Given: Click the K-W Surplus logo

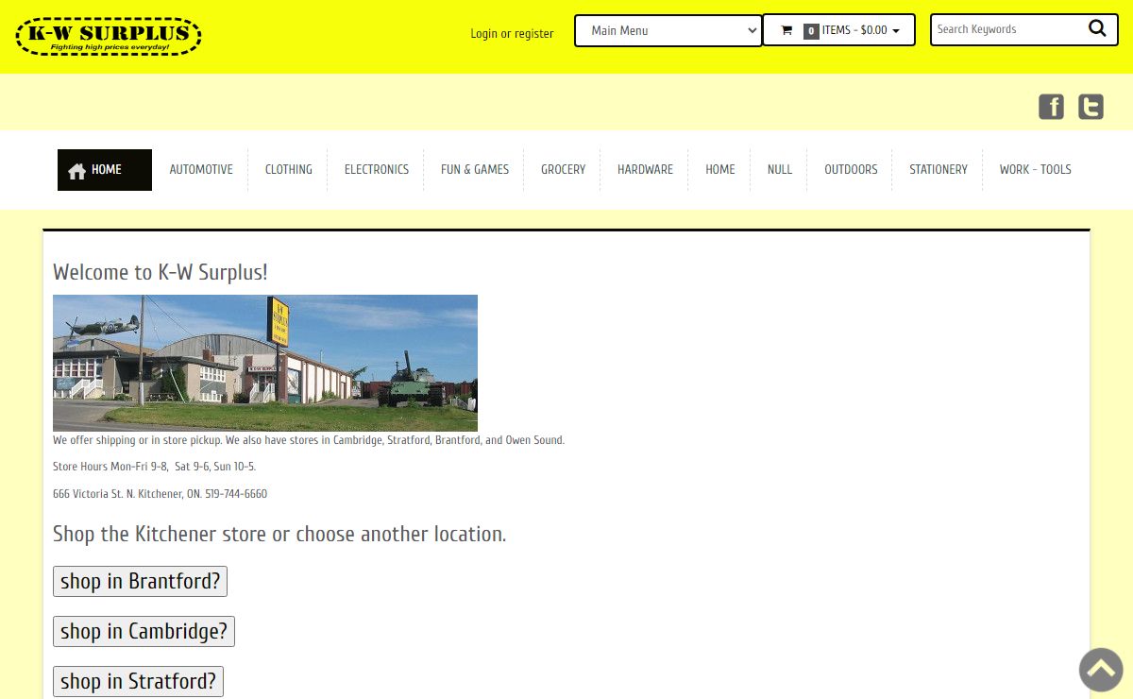Looking at the screenshot, I should click(109, 36).
